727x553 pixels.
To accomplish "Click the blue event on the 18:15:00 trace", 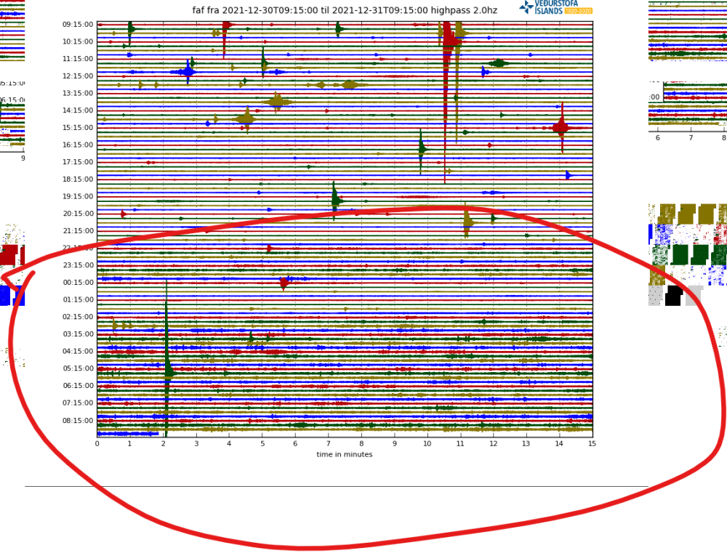I will (x=569, y=175).
